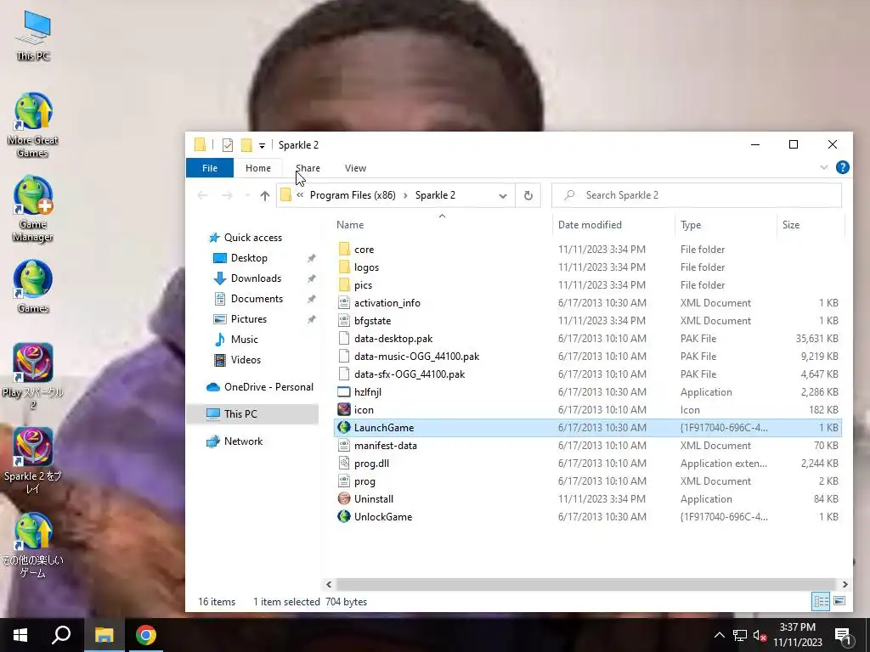Open Documents in navigation pane

(257, 299)
